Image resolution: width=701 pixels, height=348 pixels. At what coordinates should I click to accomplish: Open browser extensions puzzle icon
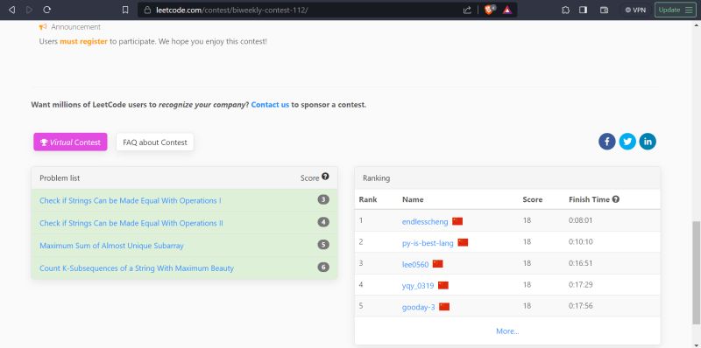point(565,10)
